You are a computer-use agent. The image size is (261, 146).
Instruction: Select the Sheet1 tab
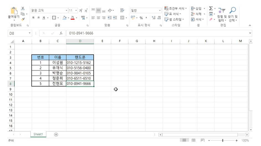[x=38, y=134]
